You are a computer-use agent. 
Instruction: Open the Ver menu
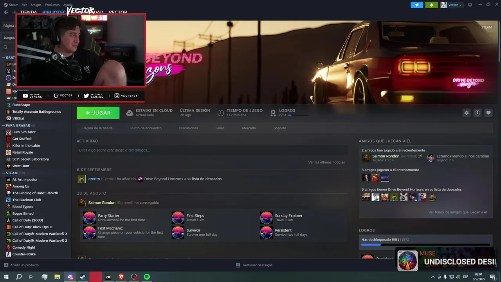click(24, 5)
